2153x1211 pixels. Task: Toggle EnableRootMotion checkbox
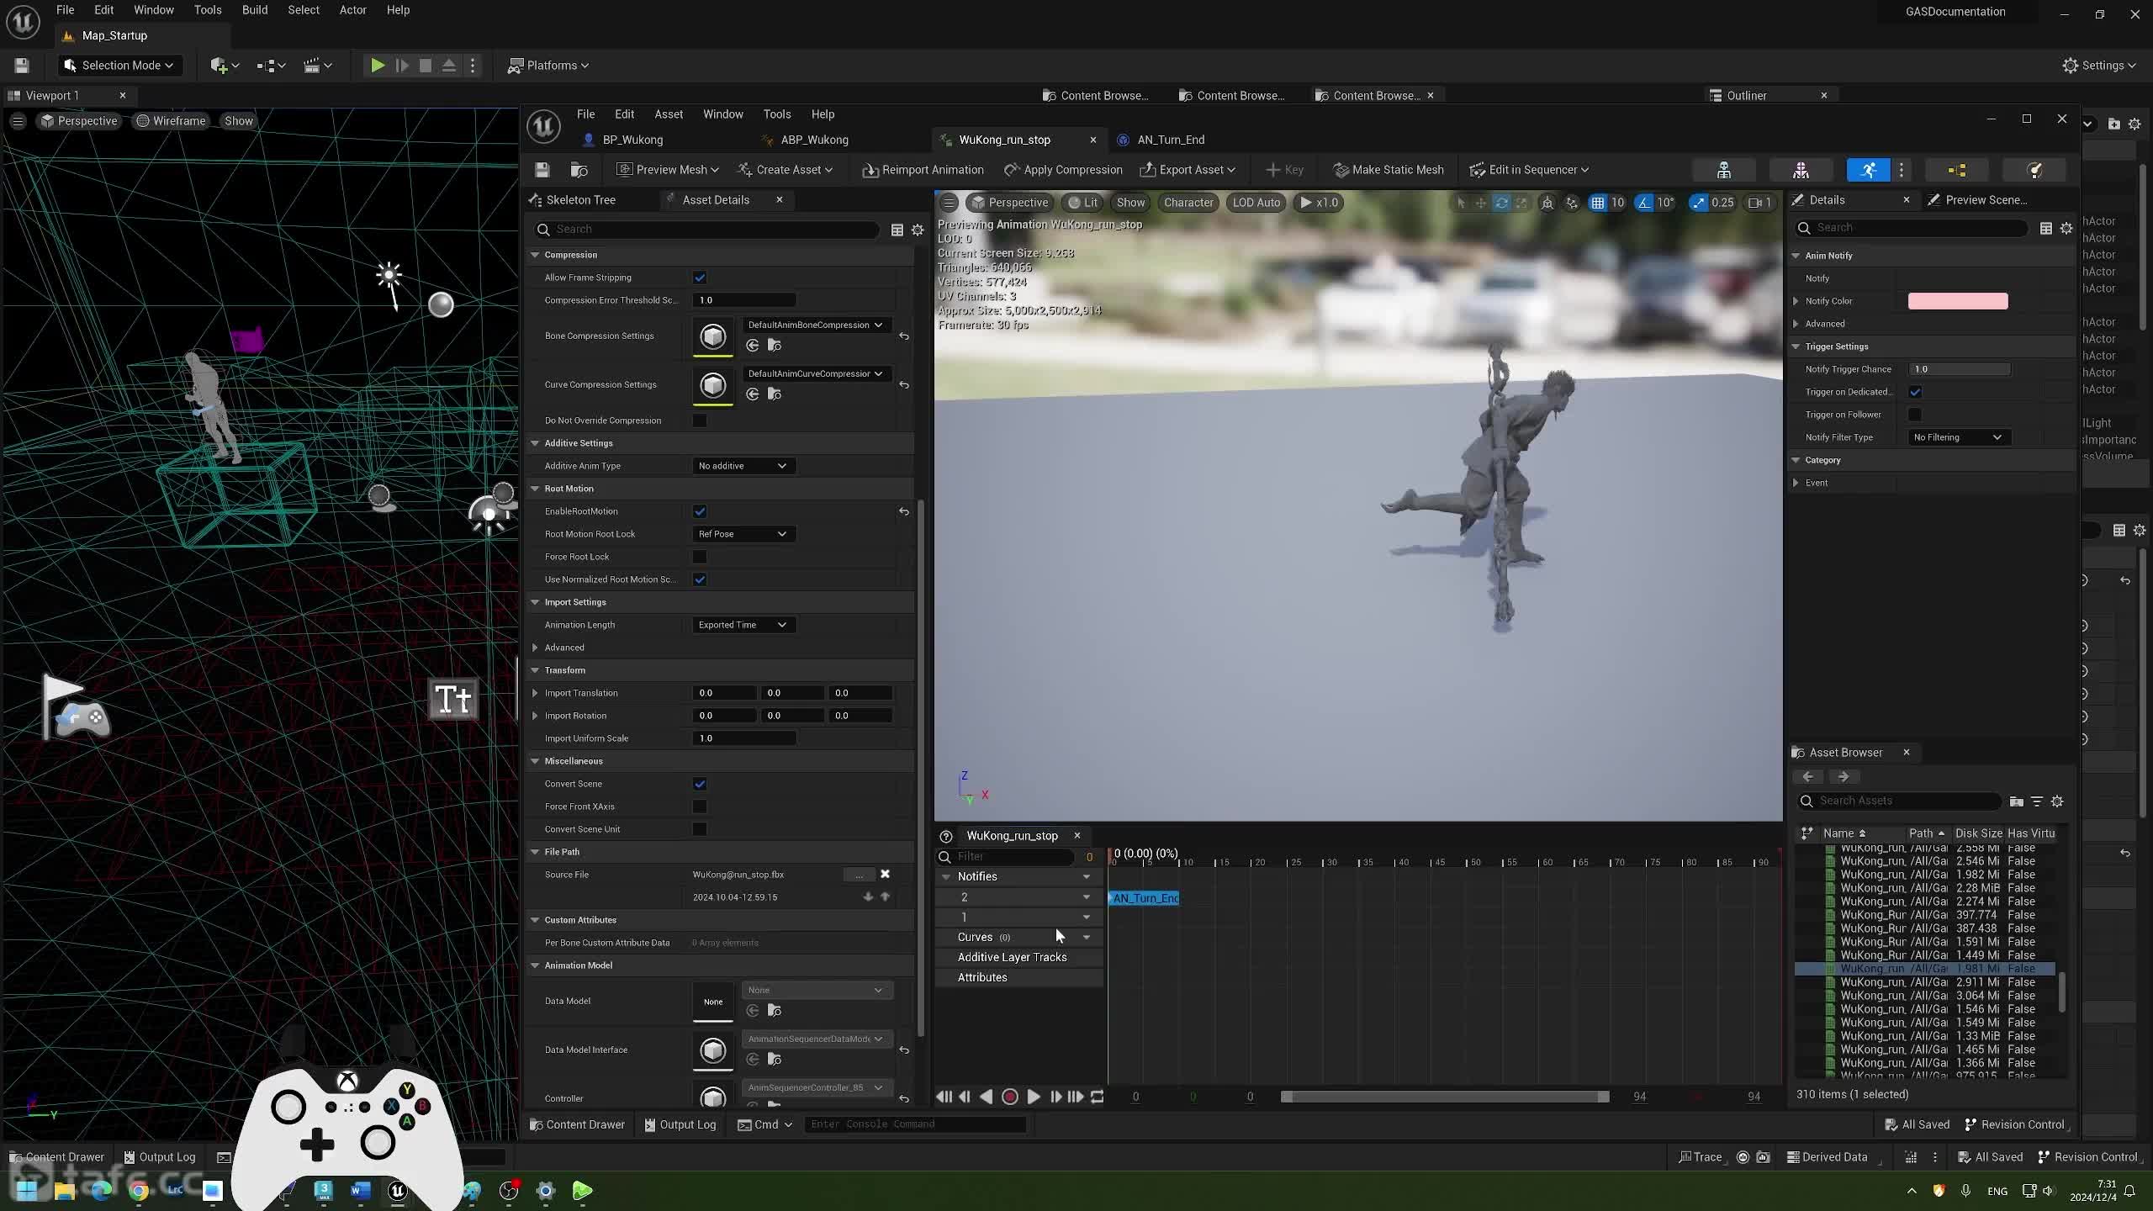tap(700, 511)
